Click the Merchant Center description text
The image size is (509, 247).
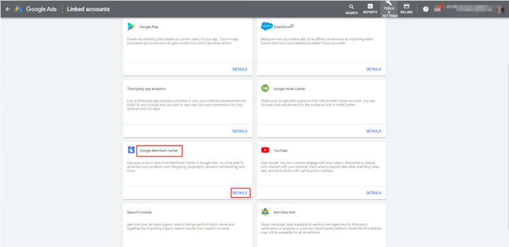tap(186, 166)
